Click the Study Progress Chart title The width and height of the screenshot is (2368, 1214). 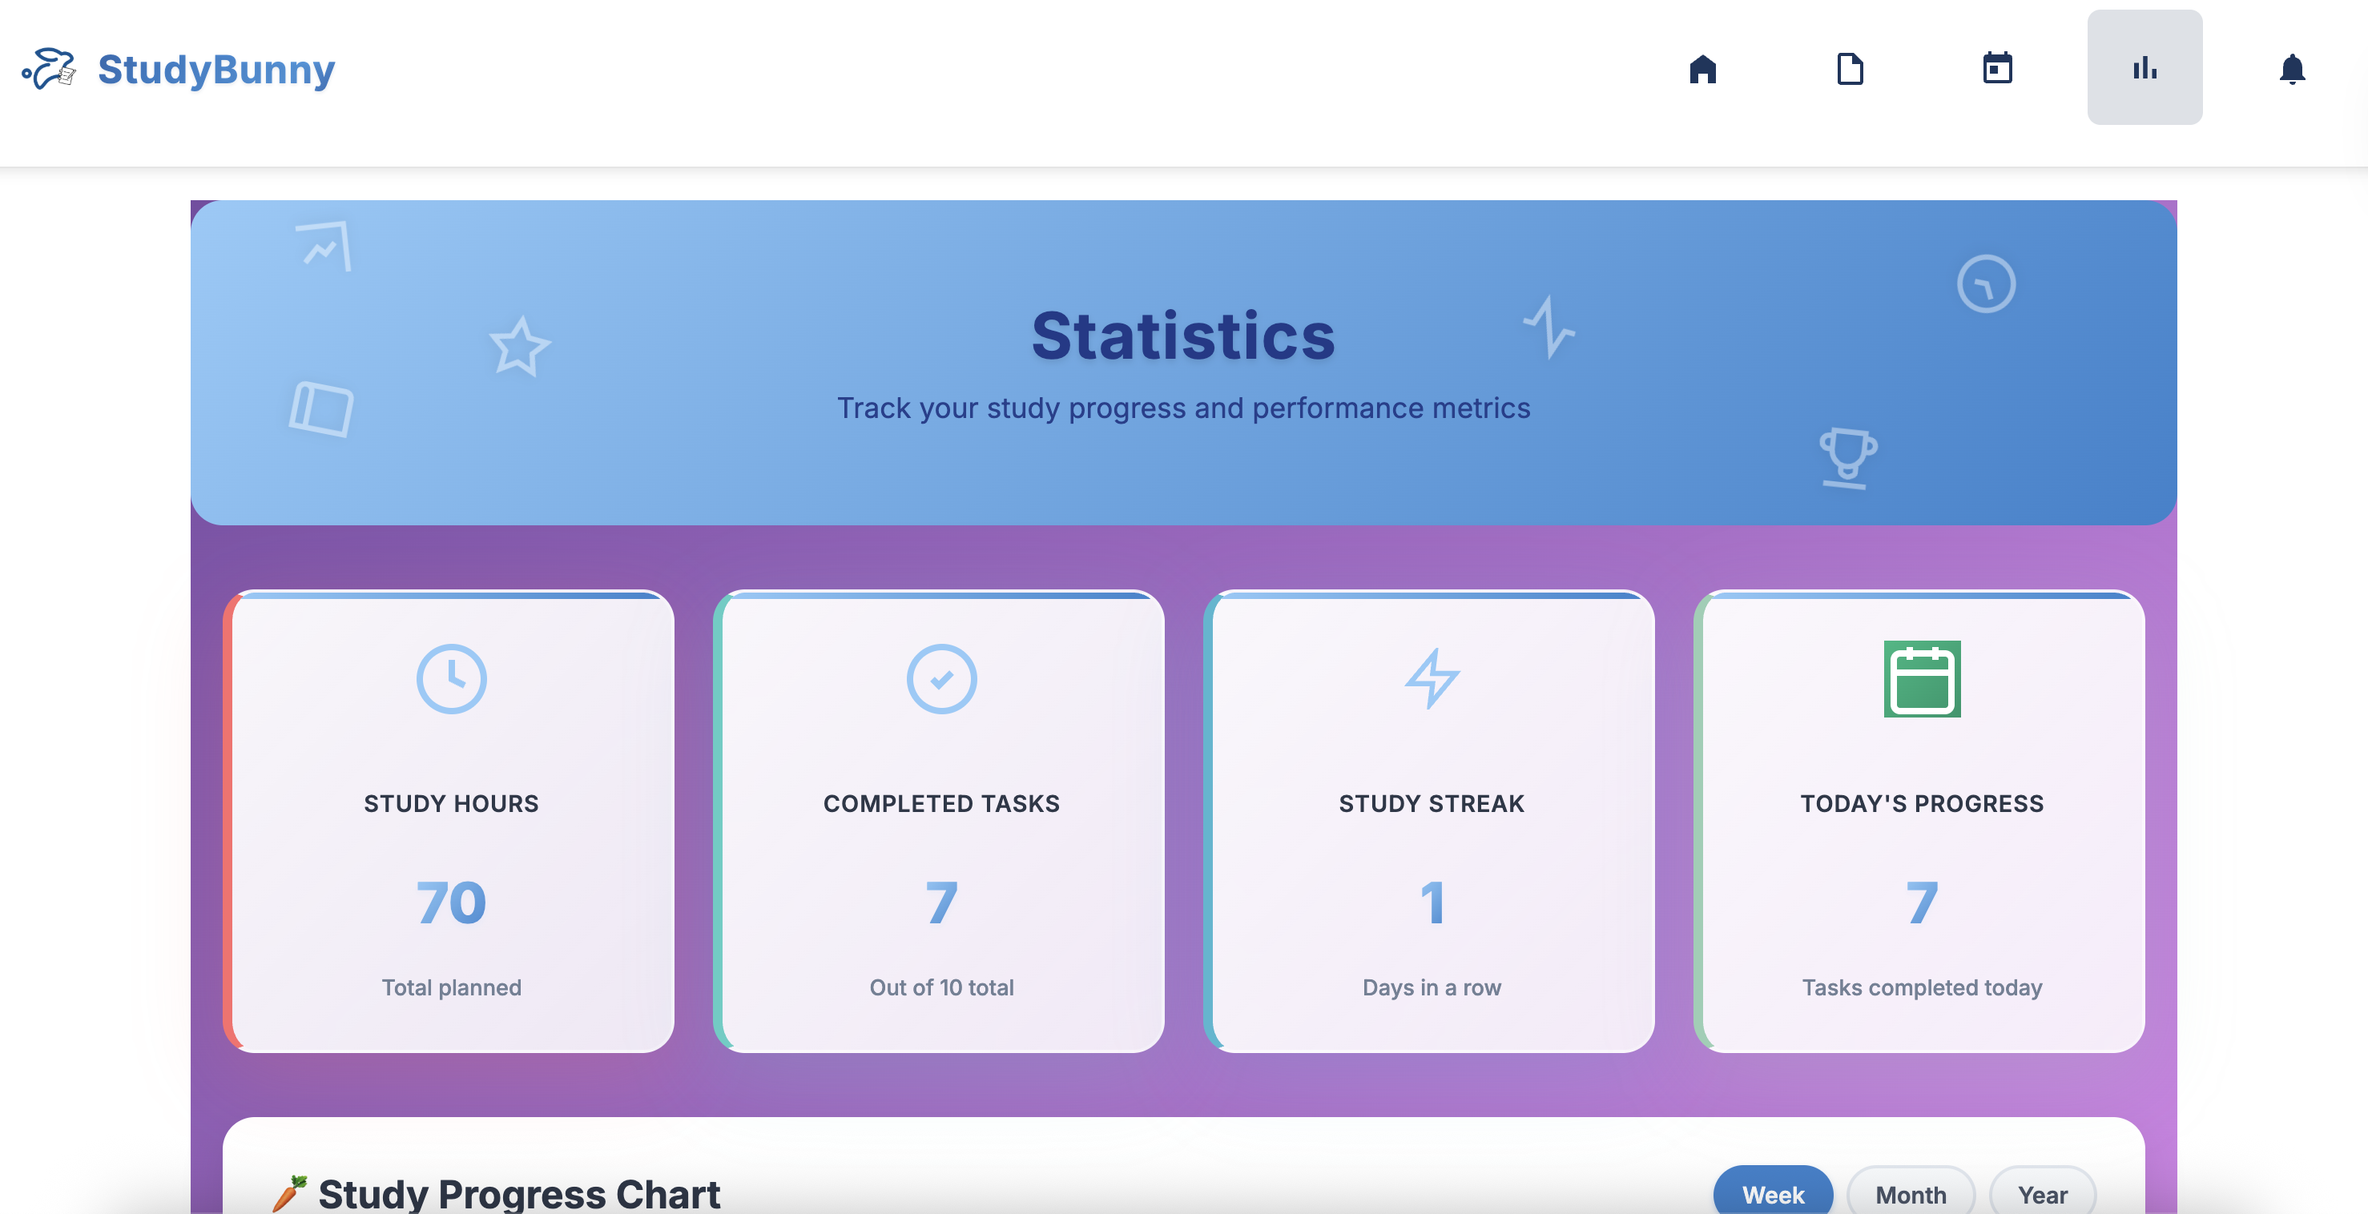pos(518,1193)
